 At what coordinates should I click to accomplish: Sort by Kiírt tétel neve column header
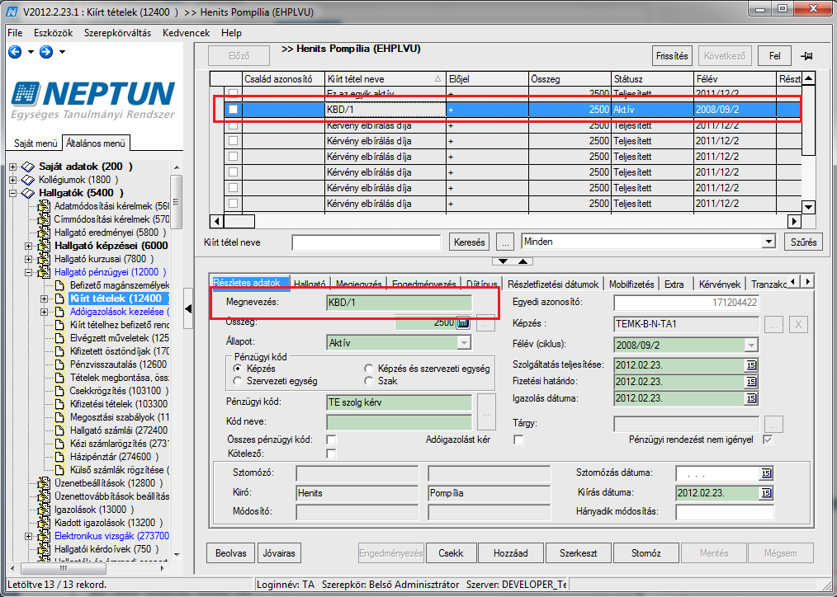(x=385, y=79)
